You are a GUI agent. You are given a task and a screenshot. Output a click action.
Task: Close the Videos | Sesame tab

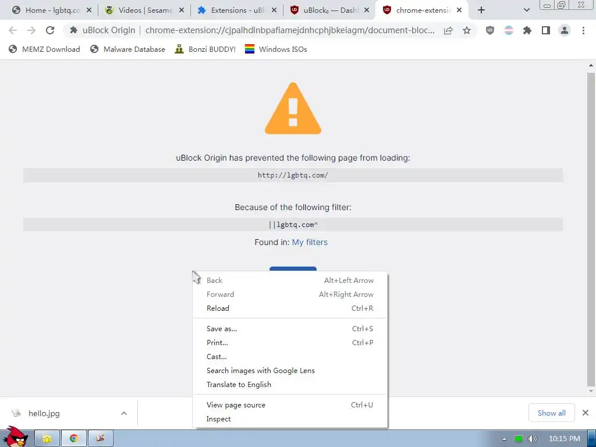click(x=182, y=10)
